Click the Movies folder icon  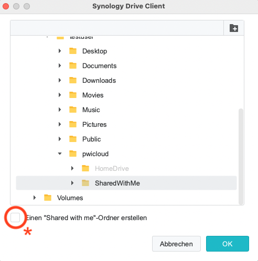73,95
